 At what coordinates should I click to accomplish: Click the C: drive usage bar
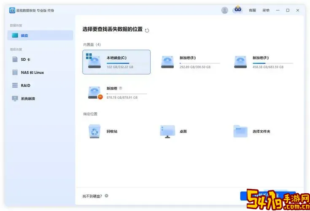pos(127,63)
